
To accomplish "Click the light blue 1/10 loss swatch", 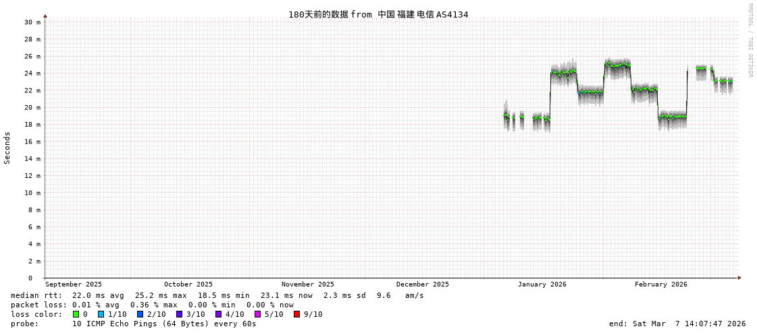I will pyautogui.click(x=101, y=314).
